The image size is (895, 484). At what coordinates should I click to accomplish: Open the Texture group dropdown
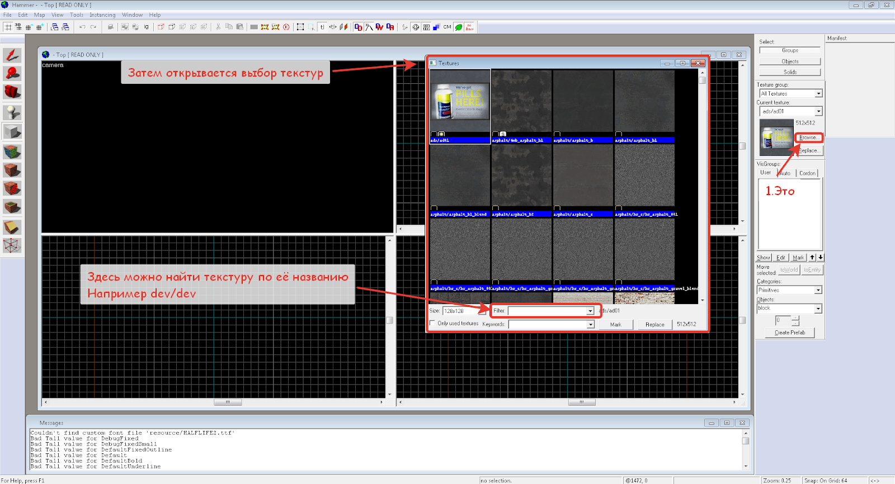[818, 94]
